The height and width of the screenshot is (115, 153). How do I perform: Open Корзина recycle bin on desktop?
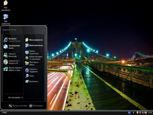pos(87,72)
